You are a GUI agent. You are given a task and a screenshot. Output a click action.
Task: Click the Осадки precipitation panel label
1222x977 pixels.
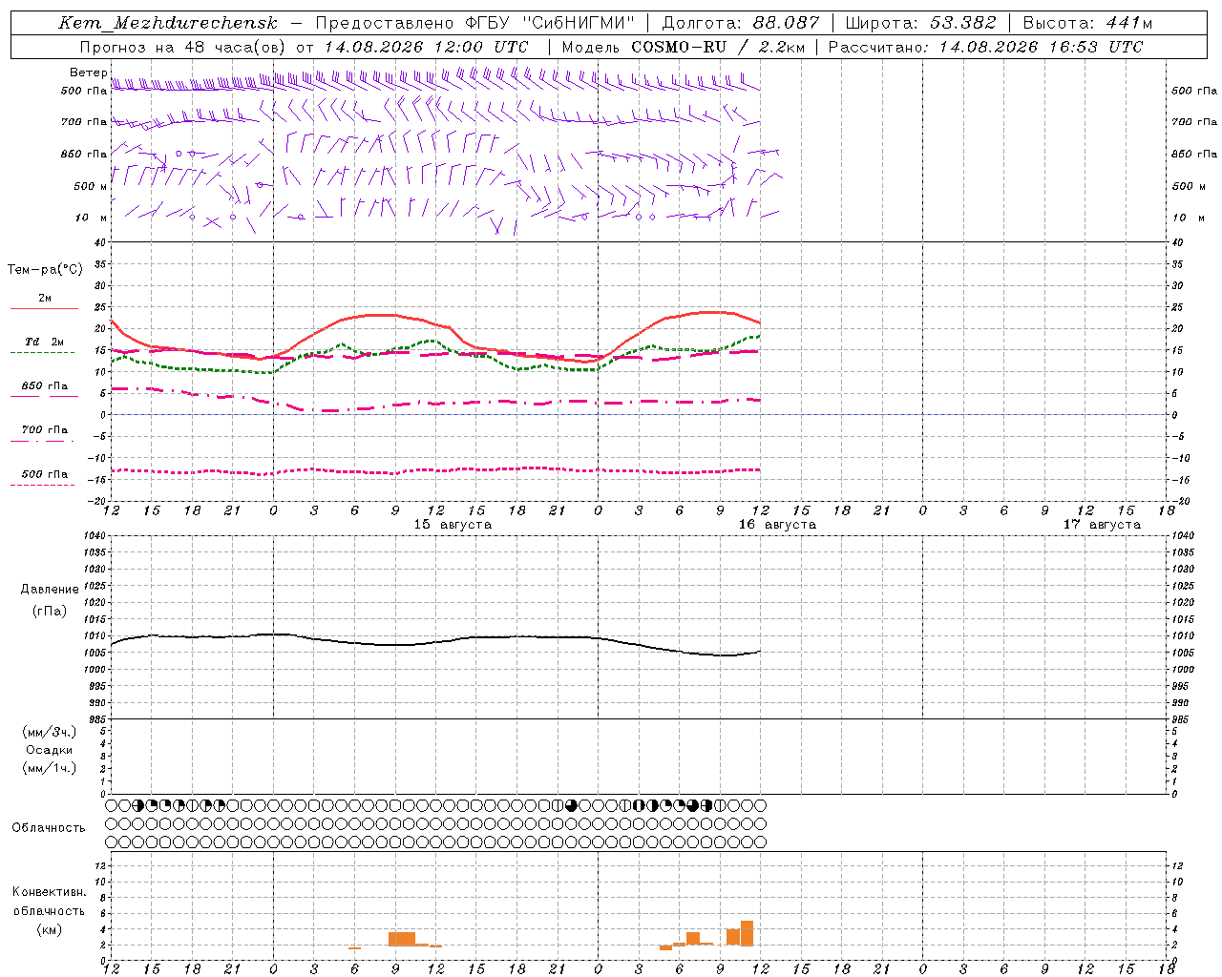click(50, 750)
